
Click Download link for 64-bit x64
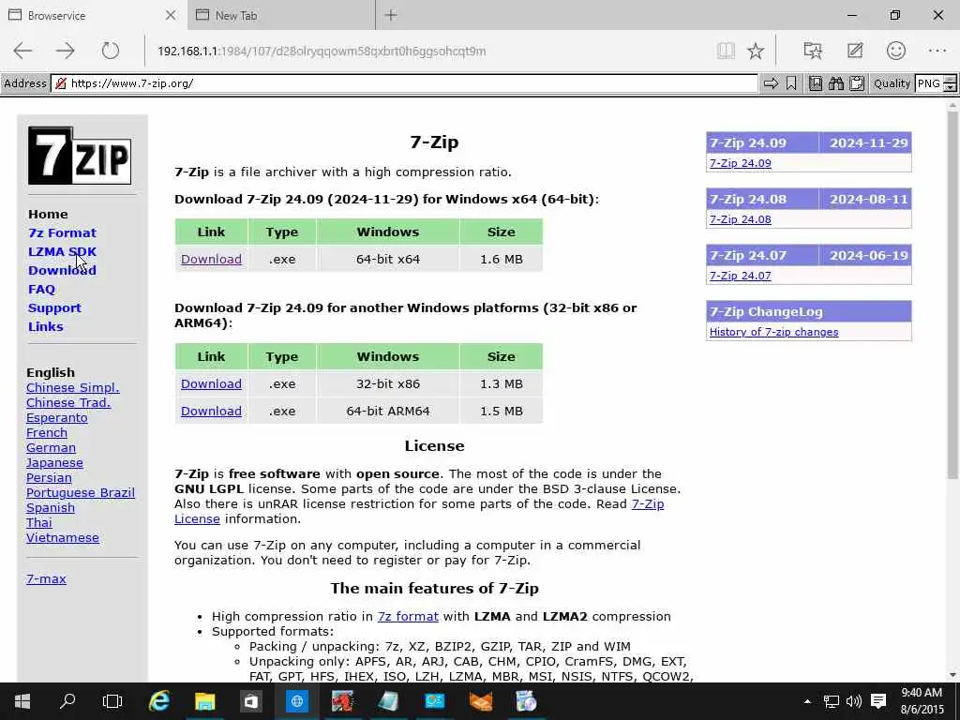tap(211, 259)
